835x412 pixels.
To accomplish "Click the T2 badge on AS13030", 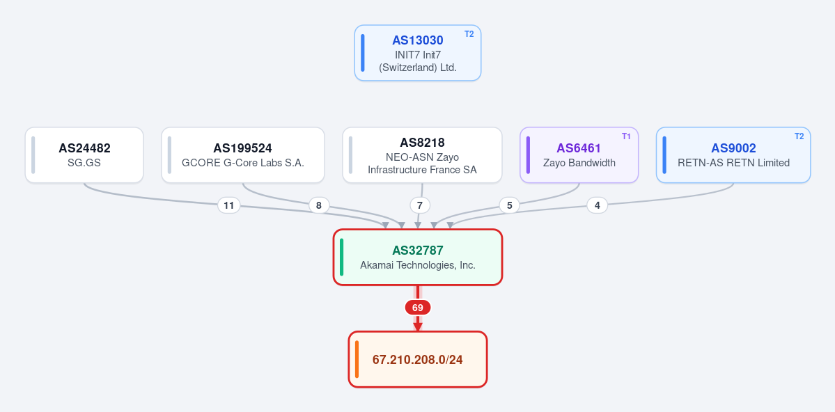I will [469, 34].
